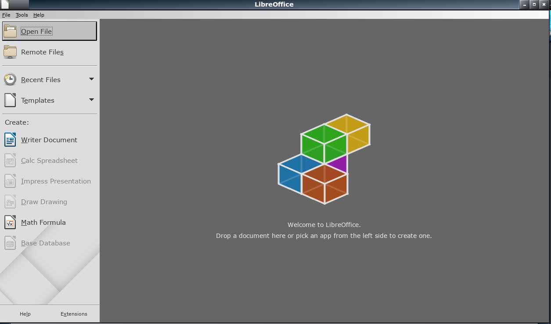Select the Draw Drawing label
This screenshot has height=324, width=551.
pyautogui.click(x=44, y=202)
